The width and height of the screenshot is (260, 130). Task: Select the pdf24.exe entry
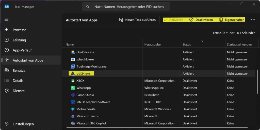[x=83, y=74]
